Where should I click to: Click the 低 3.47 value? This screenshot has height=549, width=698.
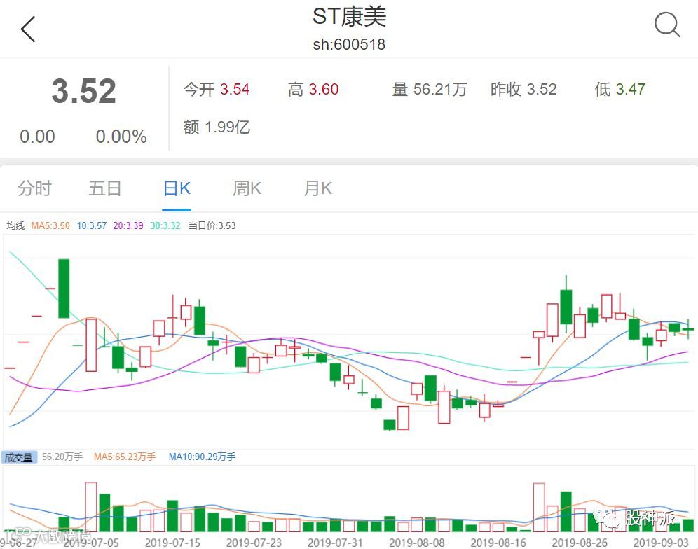click(620, 90)
